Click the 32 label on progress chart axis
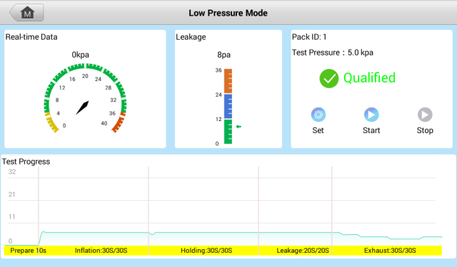 pos(12,172)
